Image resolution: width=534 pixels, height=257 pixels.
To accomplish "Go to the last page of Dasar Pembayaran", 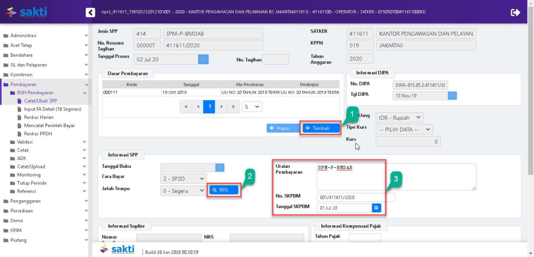I will (x=233, y=106).
